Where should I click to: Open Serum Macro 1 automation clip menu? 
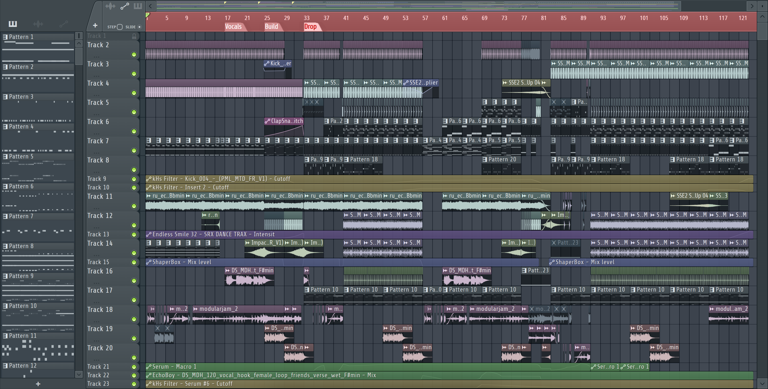(x=149, y=367)
